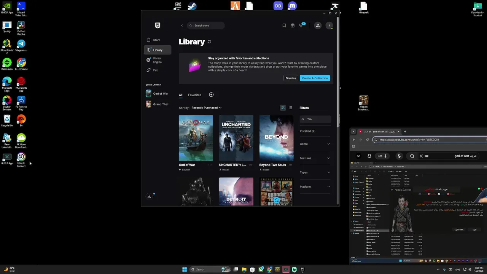Screen dimensions: 487x274
Task: Go back with the launcher back arrow
Action: pyautogui.click(x=182, y=25)
